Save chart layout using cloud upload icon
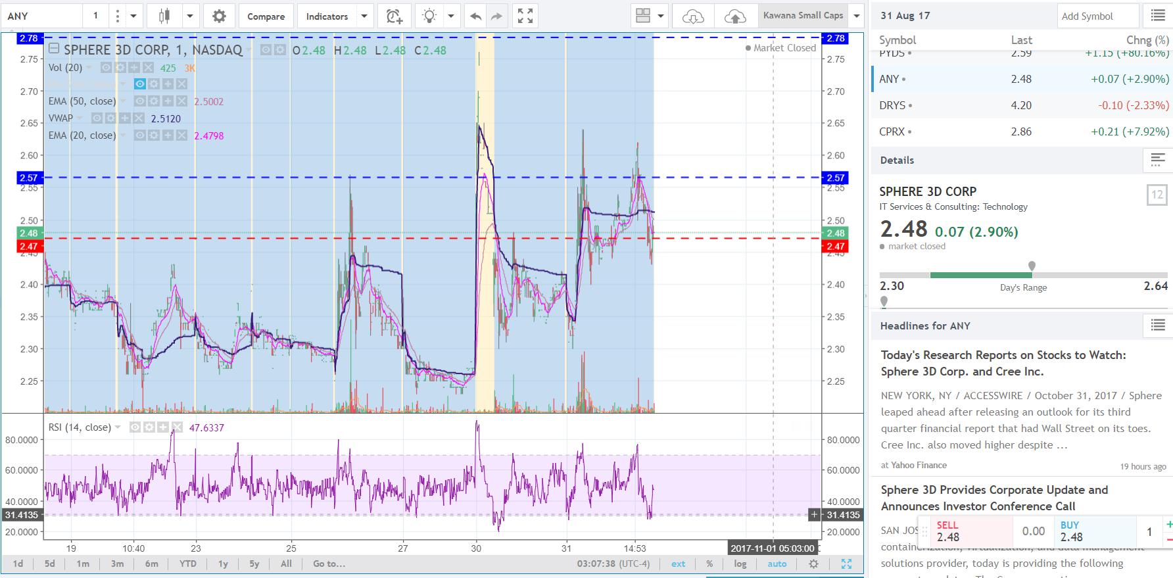The image size is (1173, 578). coord(734,16)
